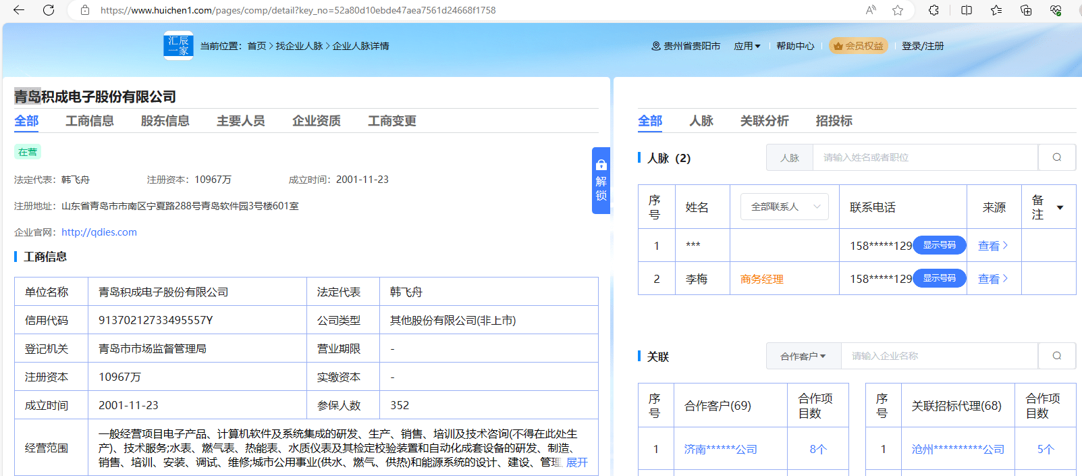
Task: Open 8个 project count link
Action: [x=817, y=449]
